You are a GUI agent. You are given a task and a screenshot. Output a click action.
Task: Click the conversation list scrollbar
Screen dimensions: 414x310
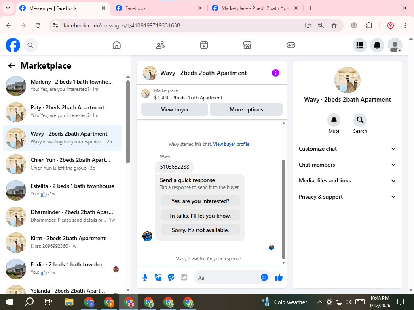128,122
